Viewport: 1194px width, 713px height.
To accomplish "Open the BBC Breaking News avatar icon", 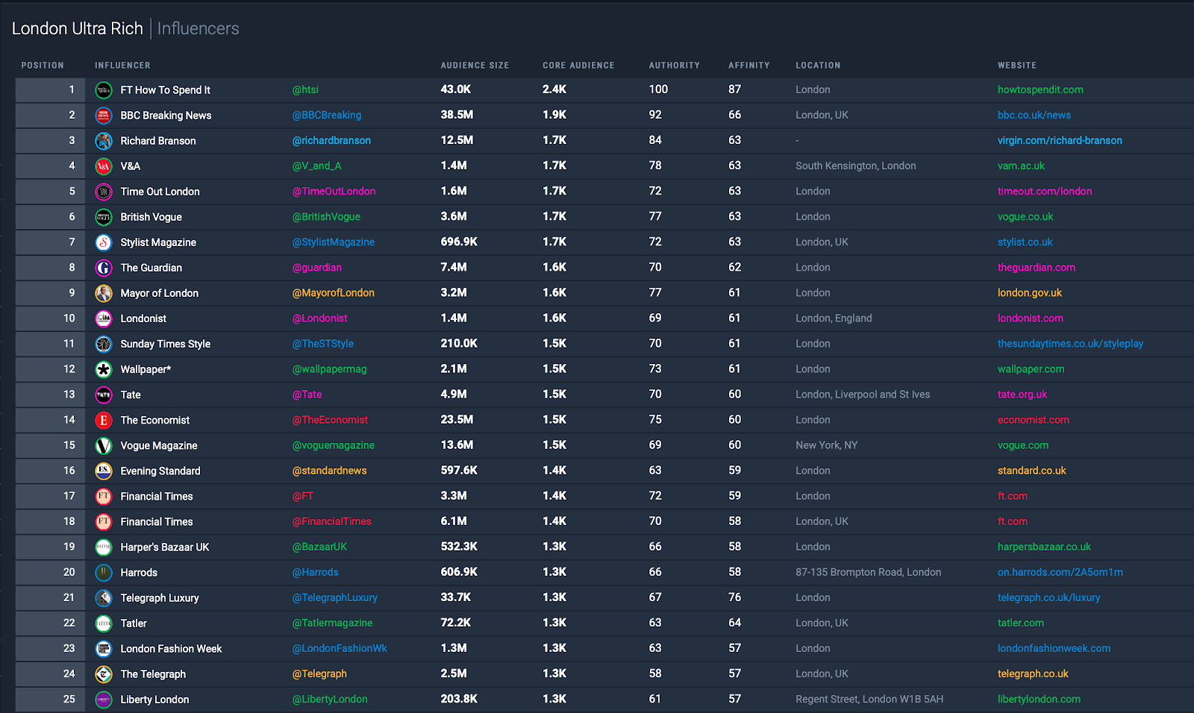I will click(104, 116).
